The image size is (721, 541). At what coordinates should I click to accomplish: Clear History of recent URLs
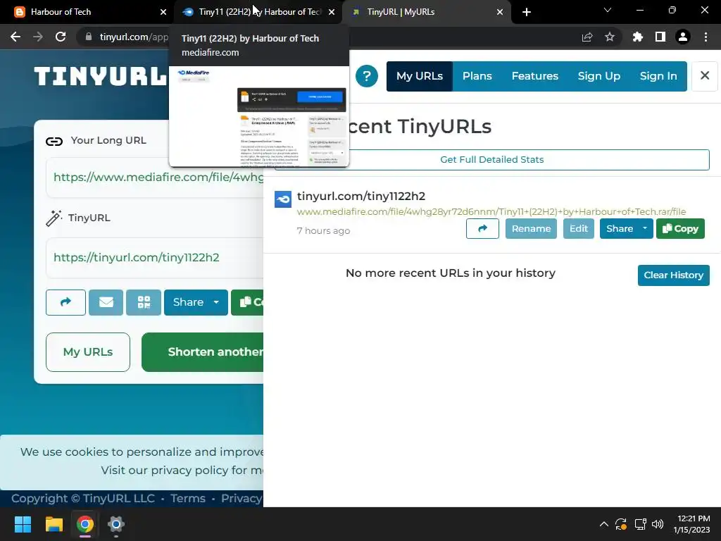click(673, 275)
